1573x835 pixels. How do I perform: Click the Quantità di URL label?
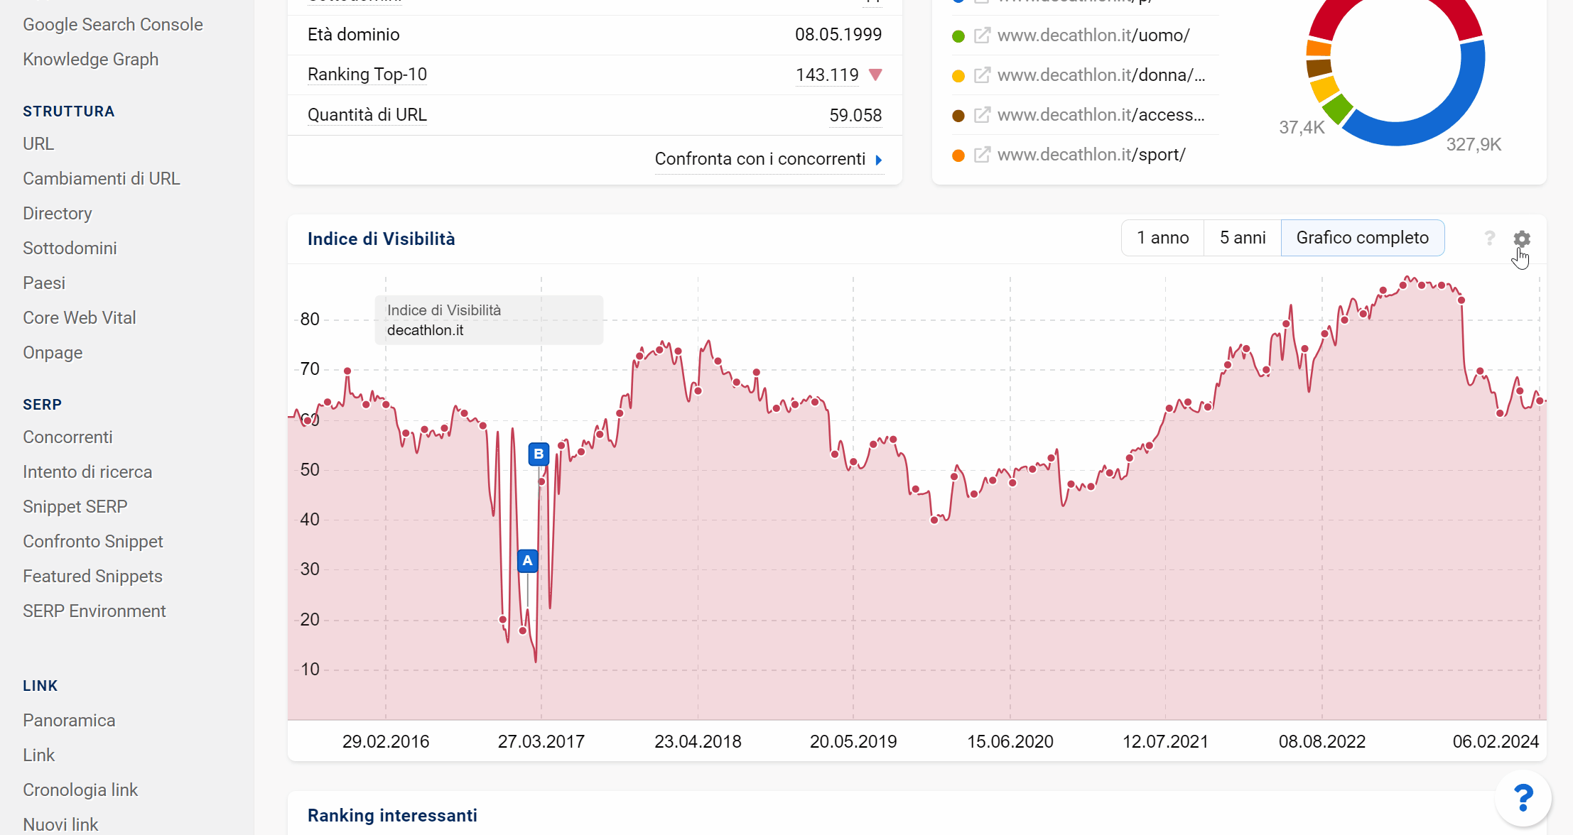367,115
